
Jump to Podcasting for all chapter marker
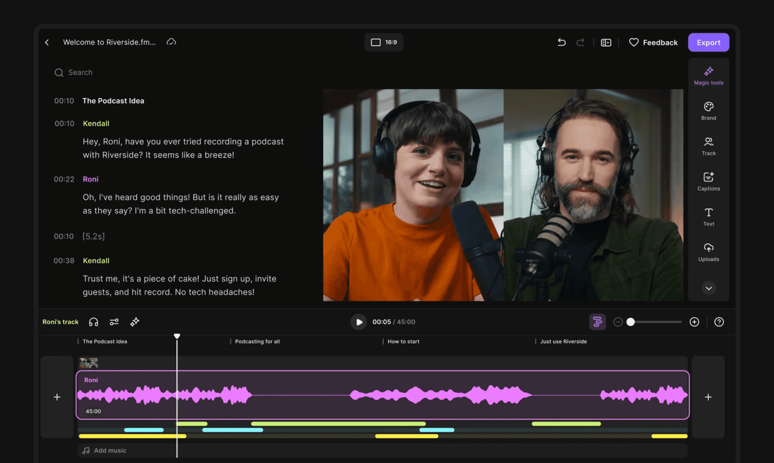point(257,341)
